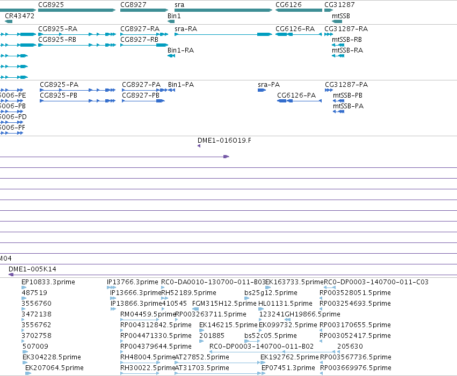This screenshot has height=376, width=457.
Task: Open the 487519 feature label
Action: point(34,293)
